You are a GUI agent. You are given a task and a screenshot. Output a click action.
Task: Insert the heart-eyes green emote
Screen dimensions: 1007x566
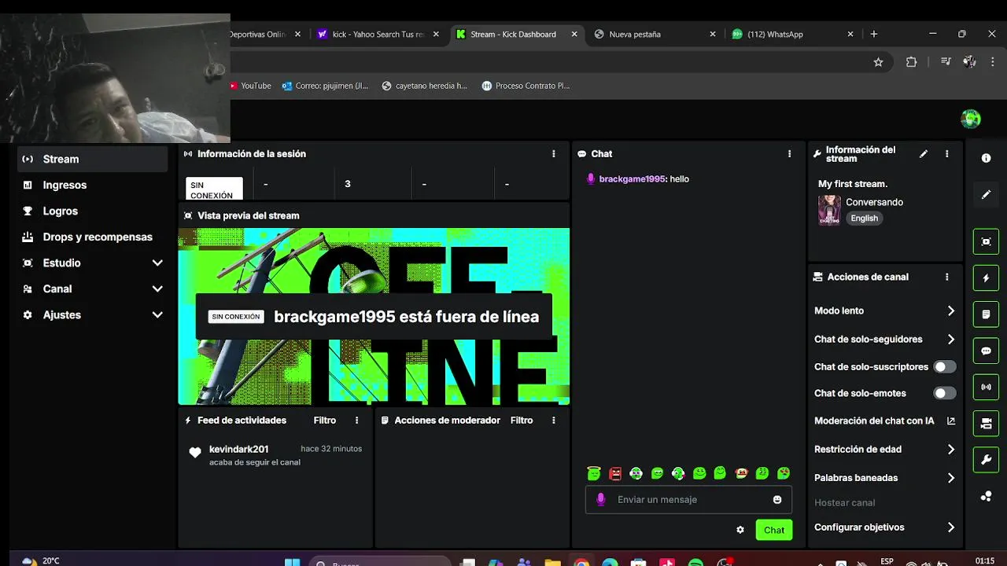coord(784,473)
